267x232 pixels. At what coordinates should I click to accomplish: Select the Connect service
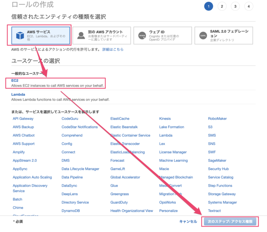68,152
